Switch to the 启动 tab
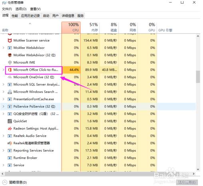The width and height of the screenshot is (203, 186). (46, 16)
